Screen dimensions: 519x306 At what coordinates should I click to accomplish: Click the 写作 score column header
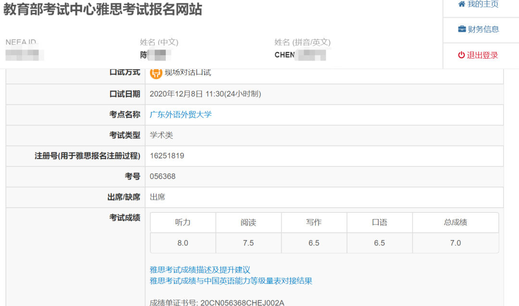[x=314, y=222]
